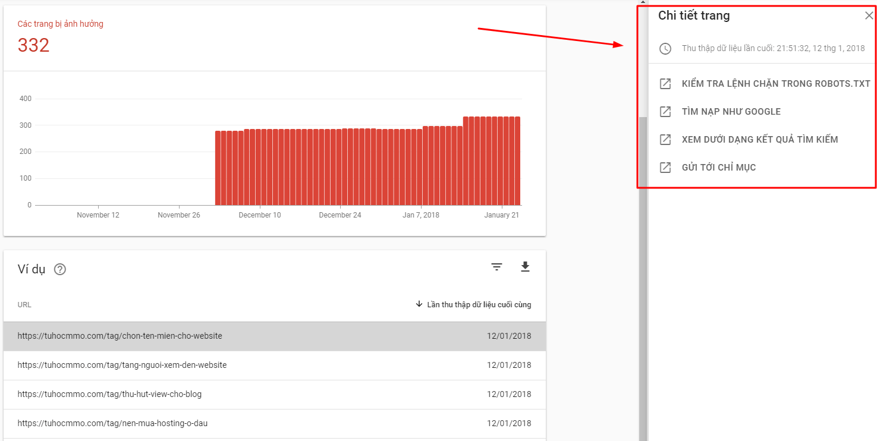Click external-link icon beside XEM DƯỚI DẠNG KẾT QUẢ TÌM KIẾM

[665, 139]
